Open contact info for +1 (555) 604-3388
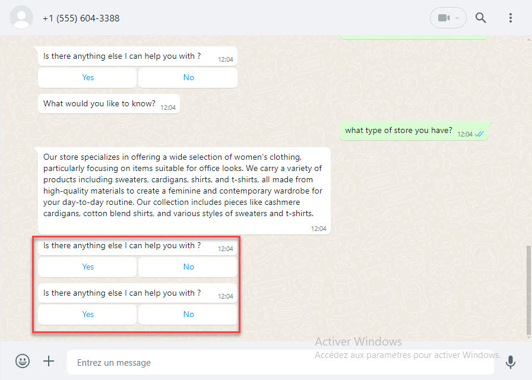This screenshot has height=380, width=532. (x=81, y=18)
